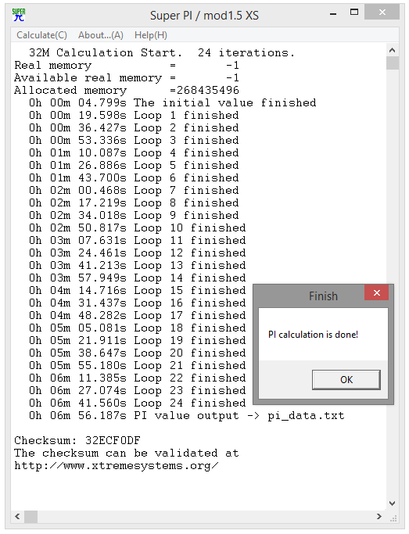Close the Finish dialog with red X
409x534 pixels.
coord(376,292)
